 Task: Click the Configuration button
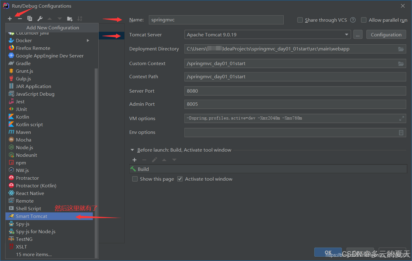pyautogui.click(x=386, y=35)
